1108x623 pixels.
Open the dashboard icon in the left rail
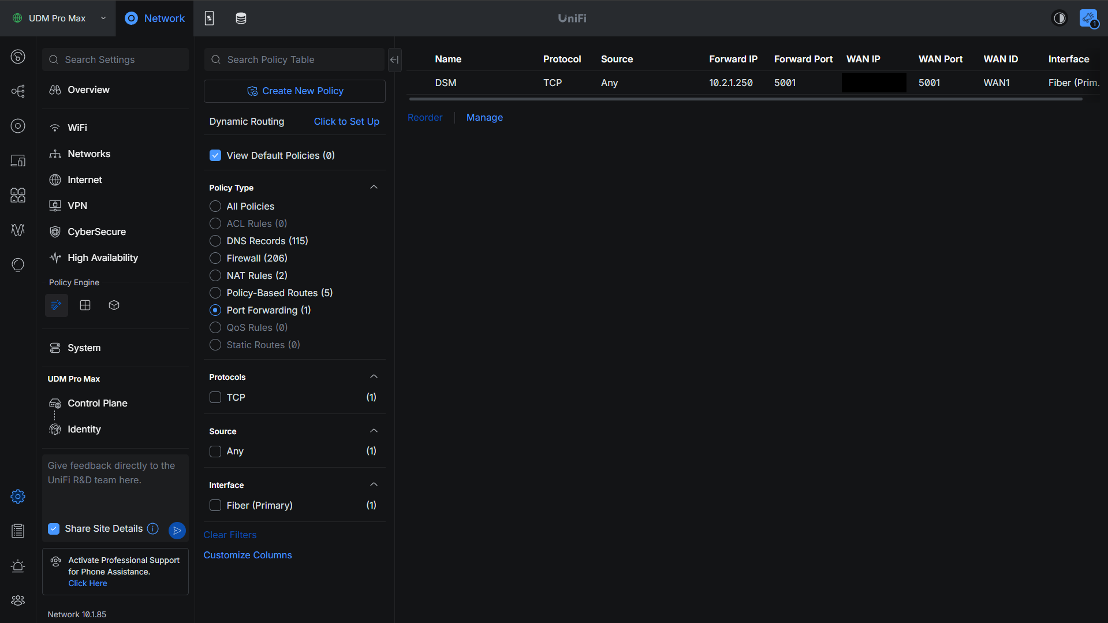coord(18,57)
